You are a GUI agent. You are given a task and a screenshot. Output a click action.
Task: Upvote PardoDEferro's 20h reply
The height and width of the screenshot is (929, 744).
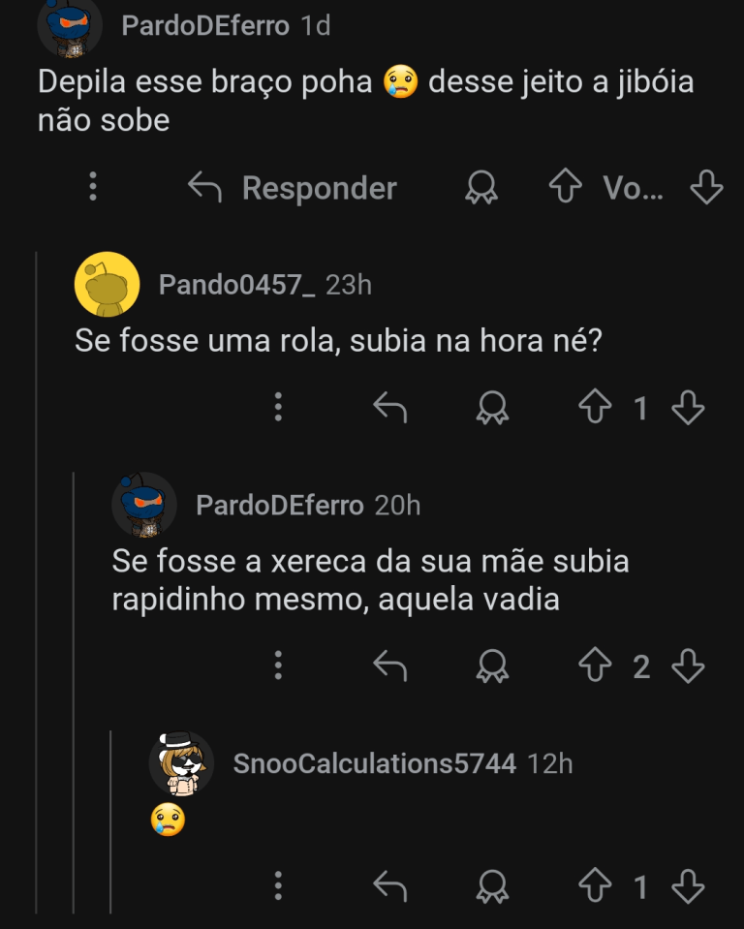point(592,666)
